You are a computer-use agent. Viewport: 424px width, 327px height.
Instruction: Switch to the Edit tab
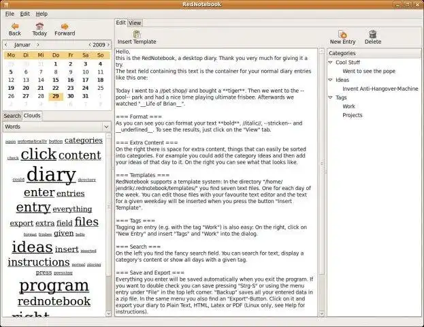[x=121, y=22]
